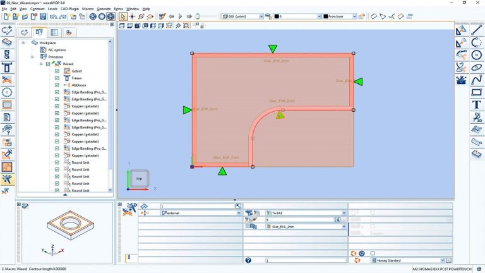Click the top view orientation cube
Screen dimensions: 485x273
140,178
